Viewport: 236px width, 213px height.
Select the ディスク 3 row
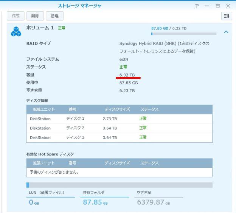point(120,137)
